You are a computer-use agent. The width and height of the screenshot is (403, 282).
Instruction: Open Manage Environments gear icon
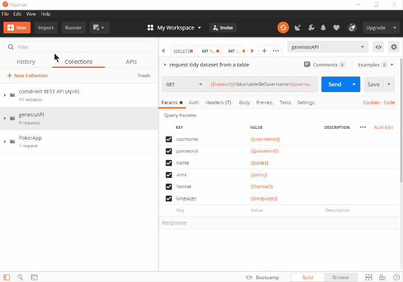click(x=394, y=47)
